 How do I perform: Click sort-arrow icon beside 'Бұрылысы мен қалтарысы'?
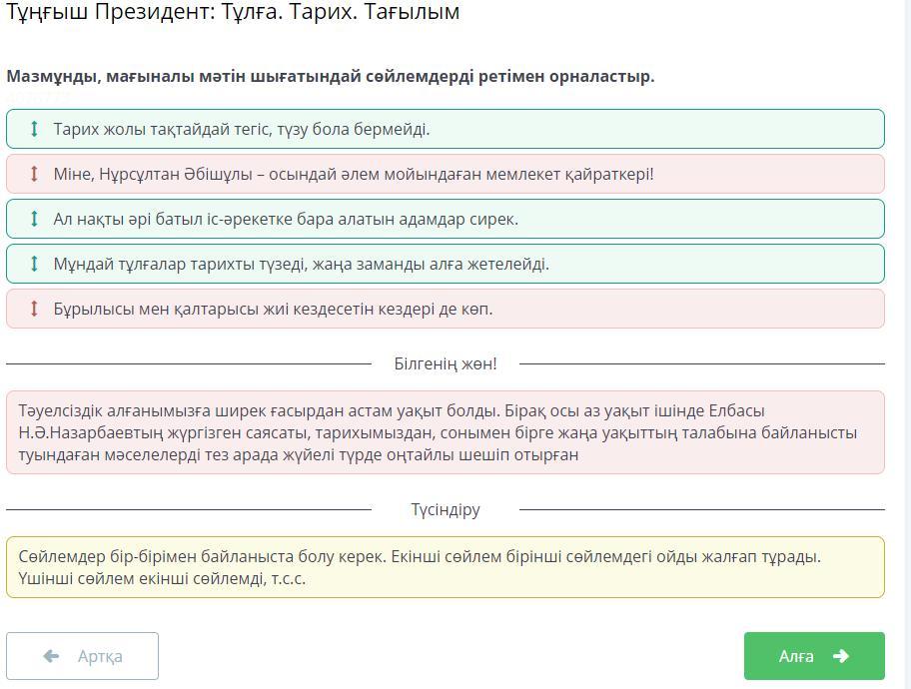tap(34, 309)
